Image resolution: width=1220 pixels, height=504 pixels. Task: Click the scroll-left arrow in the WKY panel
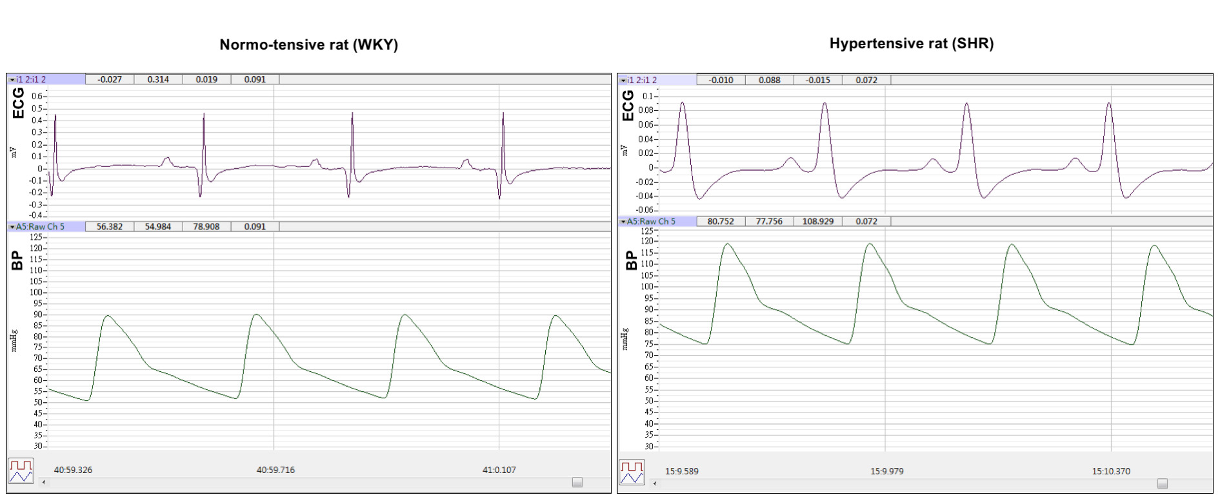coord(44,481)
